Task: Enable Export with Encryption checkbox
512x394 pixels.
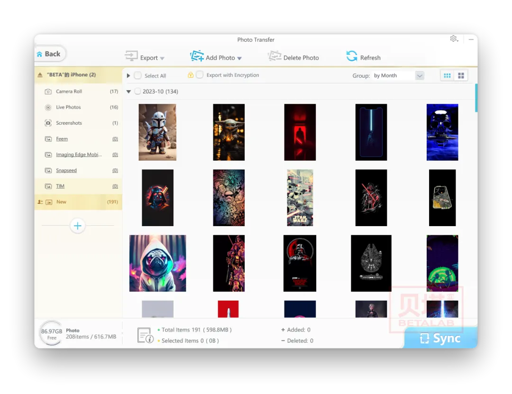Action: click(x=200, y=75)
